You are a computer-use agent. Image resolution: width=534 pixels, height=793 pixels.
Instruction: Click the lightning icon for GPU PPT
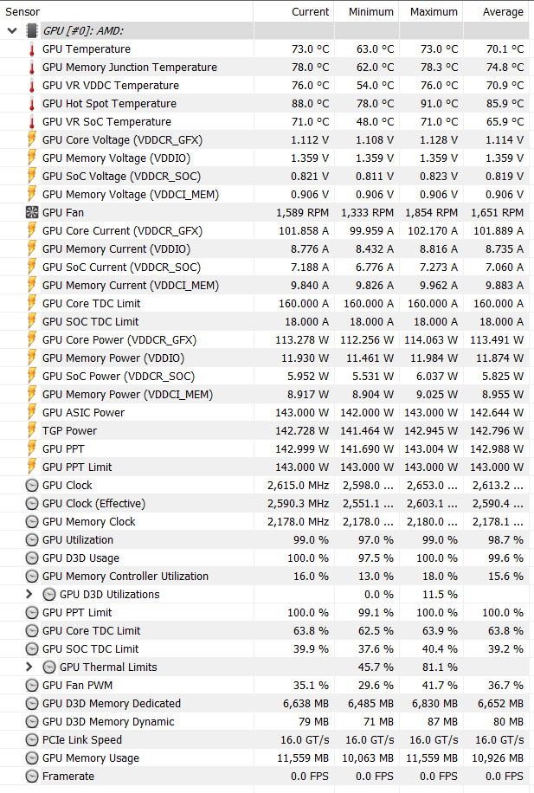pos(32,449)
